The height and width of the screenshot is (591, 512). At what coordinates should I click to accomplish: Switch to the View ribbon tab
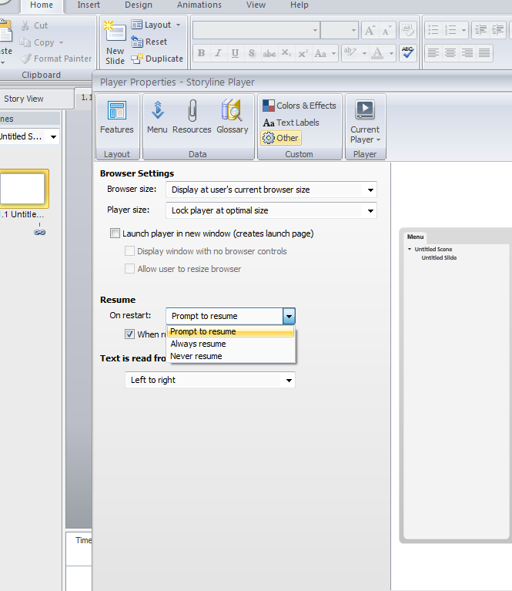click(256, 5)
